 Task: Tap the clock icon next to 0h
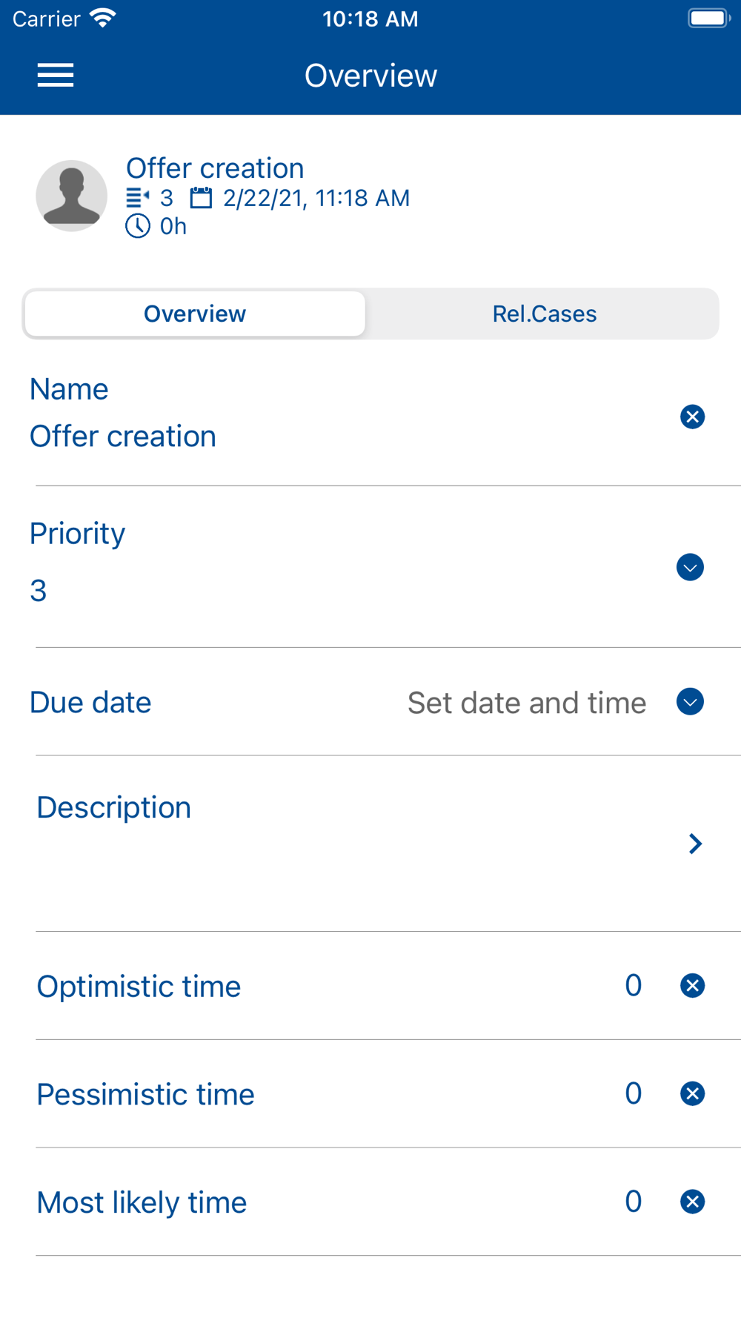coord(138,226)
